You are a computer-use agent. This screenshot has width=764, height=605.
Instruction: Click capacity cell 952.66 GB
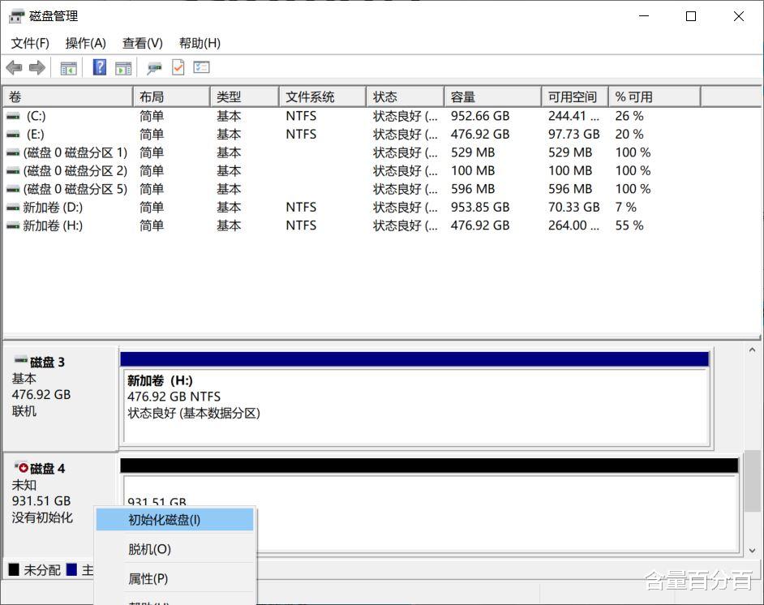click(480, 117)
